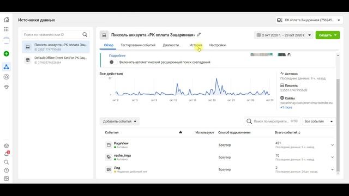Open the partner integrations handshake icon

point(6,87)
